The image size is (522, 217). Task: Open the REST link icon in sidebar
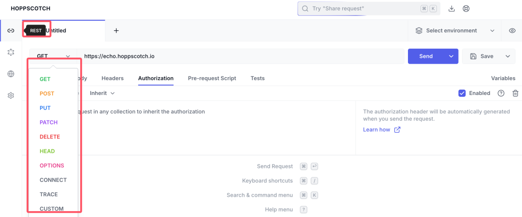pyautogui.click(x=11, y=31)
